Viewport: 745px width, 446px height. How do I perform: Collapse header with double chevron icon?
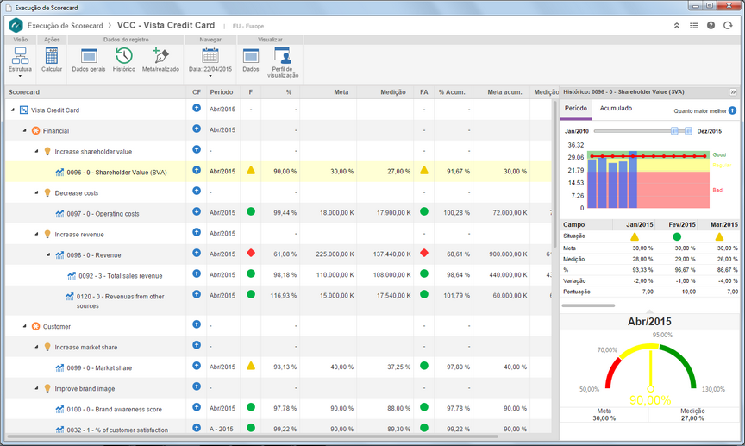(x=677, y=26)
